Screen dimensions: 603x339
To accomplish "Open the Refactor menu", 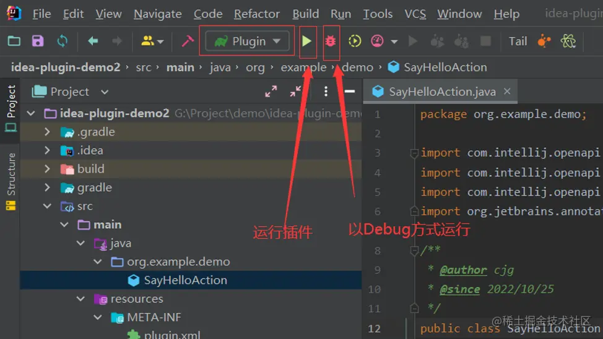I will click(x=257, y=14).
